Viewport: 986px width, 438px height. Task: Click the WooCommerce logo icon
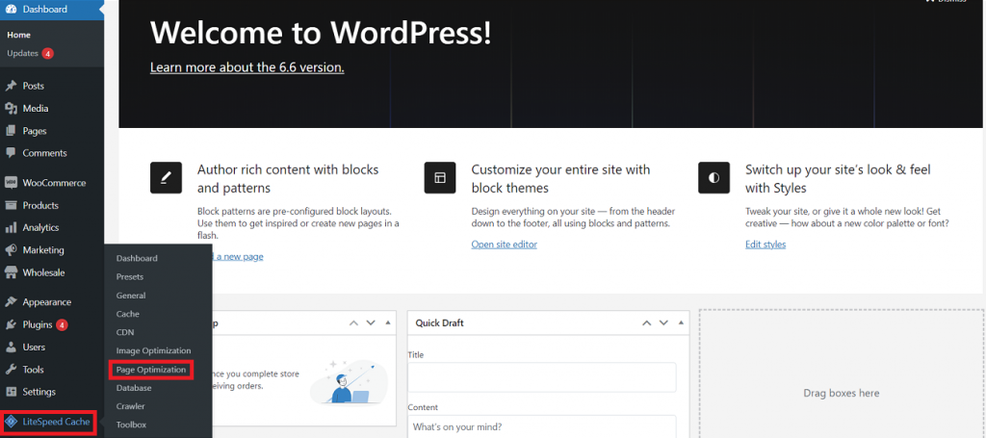[x=11, y=183]
